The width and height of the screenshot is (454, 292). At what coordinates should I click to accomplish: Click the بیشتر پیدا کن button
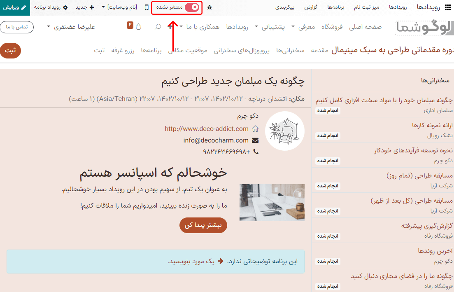click(x=203, y=225)
